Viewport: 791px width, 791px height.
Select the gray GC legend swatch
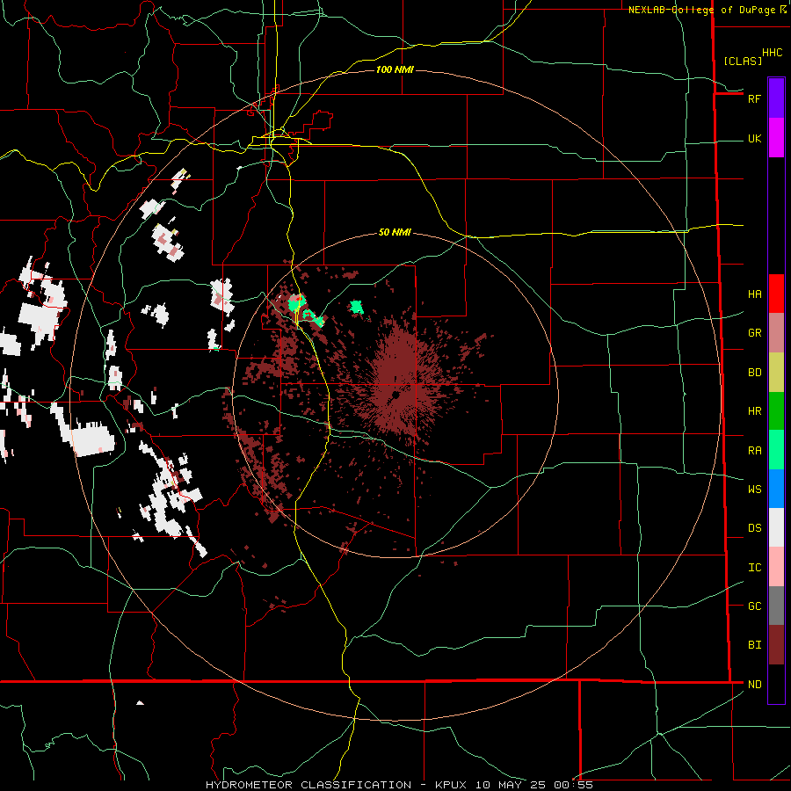pos(776,606)
